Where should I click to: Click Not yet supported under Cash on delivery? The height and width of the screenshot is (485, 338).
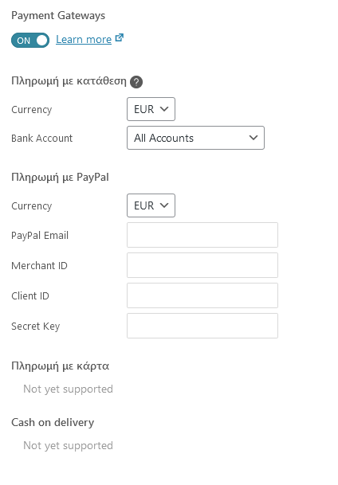pos(68,446)
